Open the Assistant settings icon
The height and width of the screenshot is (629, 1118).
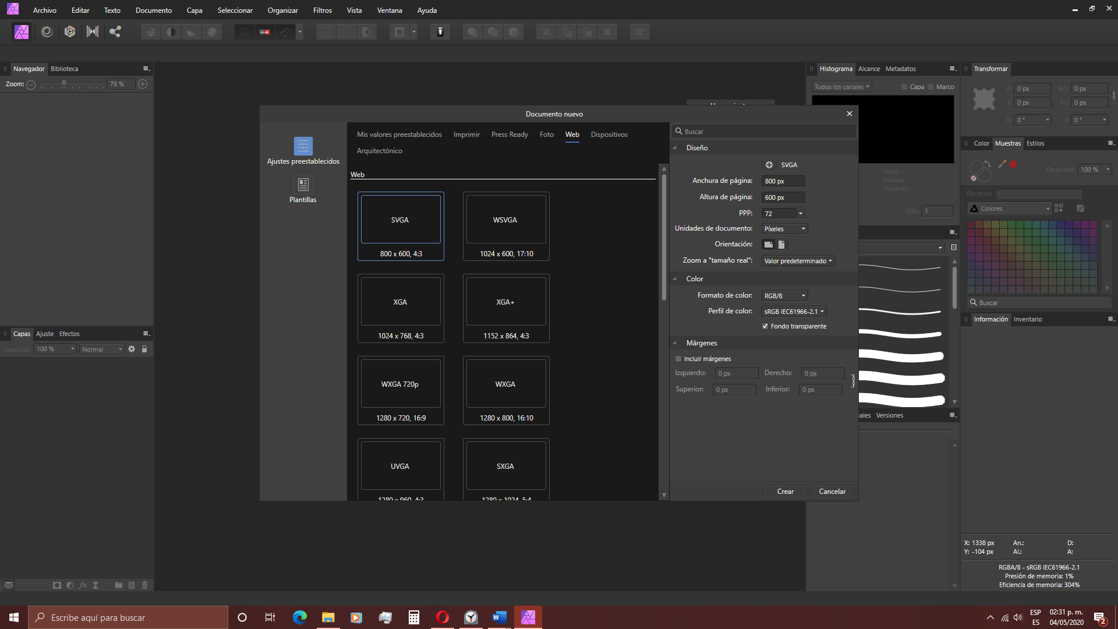click(x=440, y=32)
